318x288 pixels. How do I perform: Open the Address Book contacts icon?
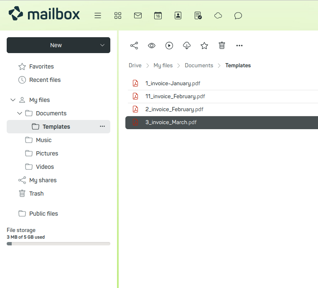coord(178,15)
